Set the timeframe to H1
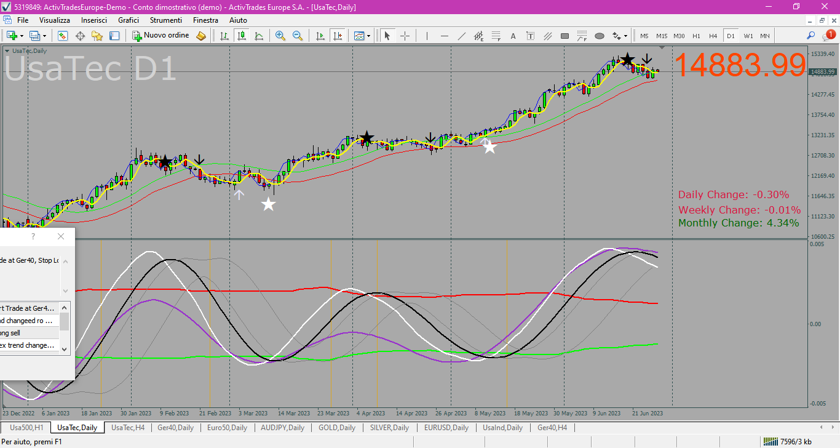Viewport: 840px width, 448px height. (696, 36)
